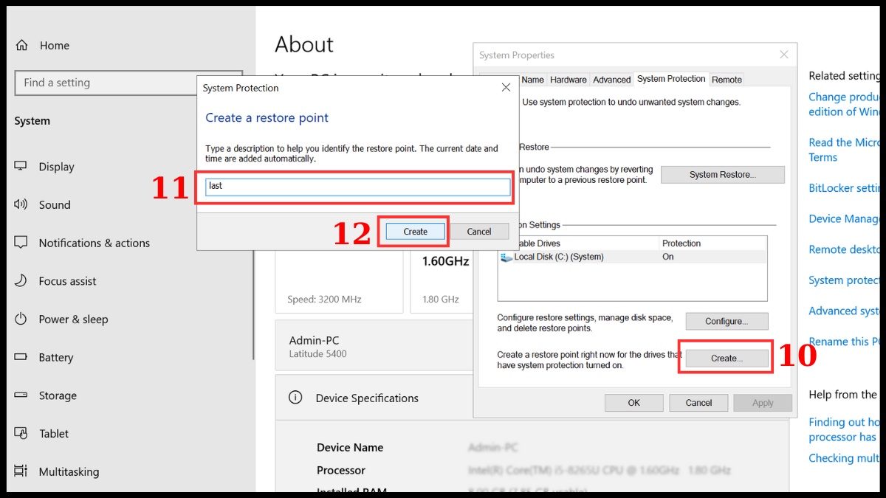Open the Remote desktop link
Viewport: 886px width, 498px height.
(844, 249)
